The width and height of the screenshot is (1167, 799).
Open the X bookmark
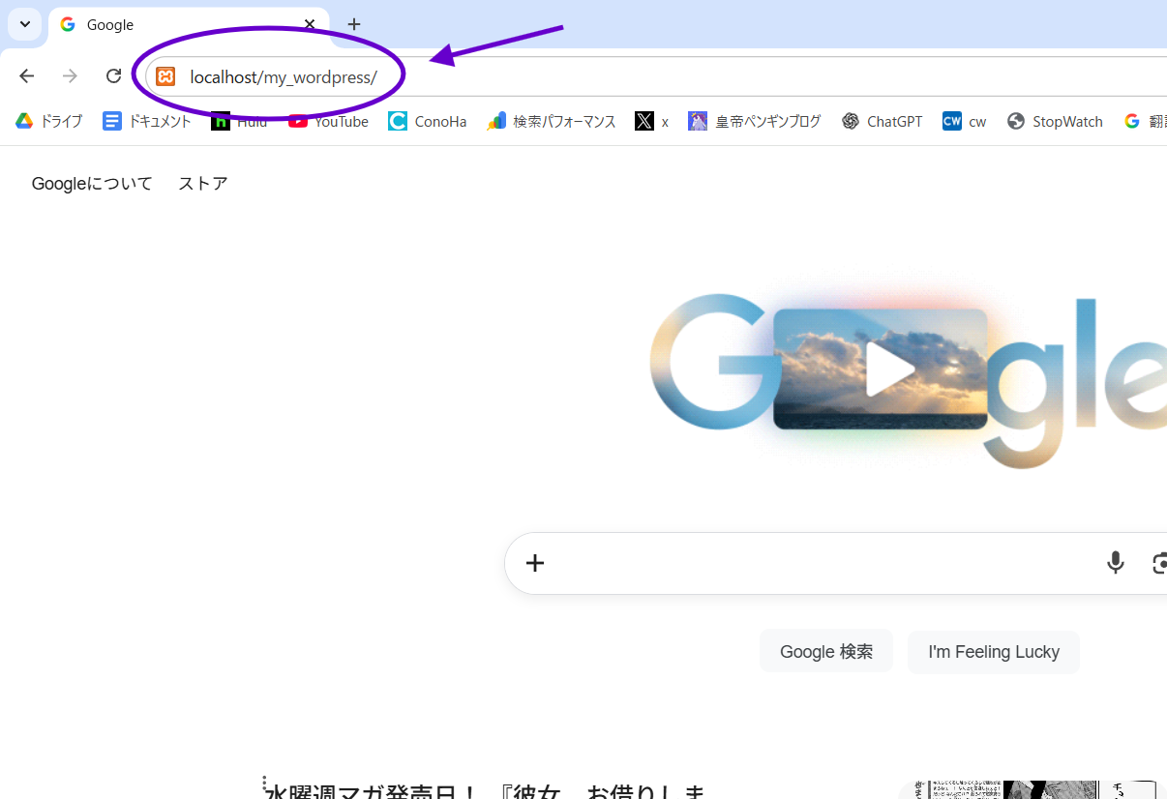pyautogui.click(x=651, y=122)
